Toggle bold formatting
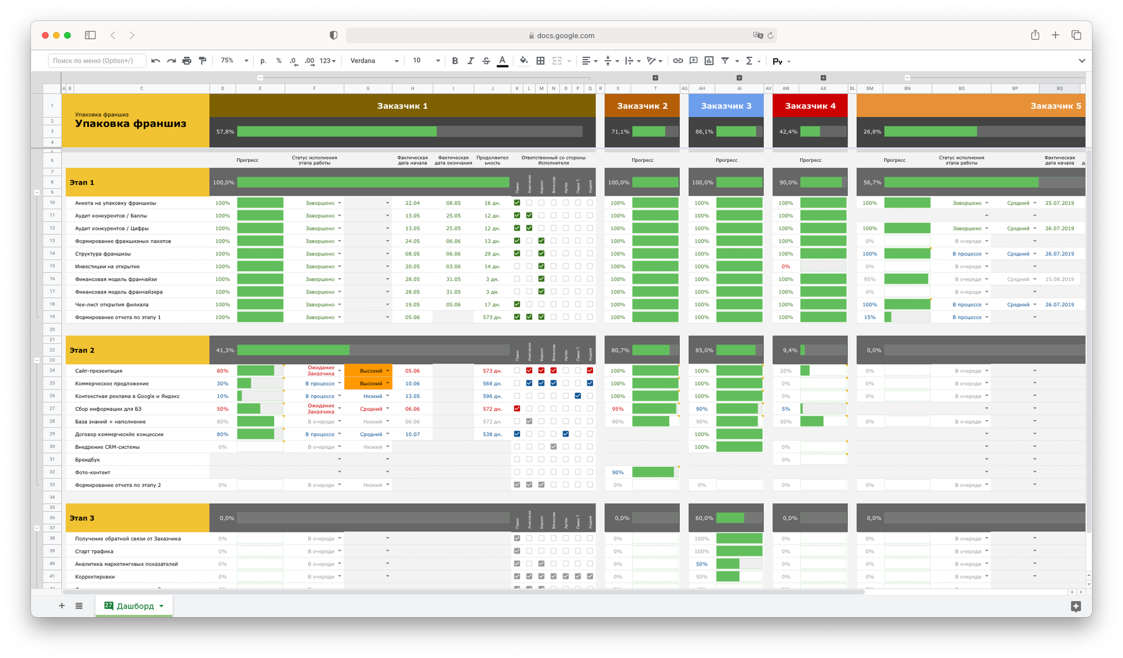 pos(454,61)
